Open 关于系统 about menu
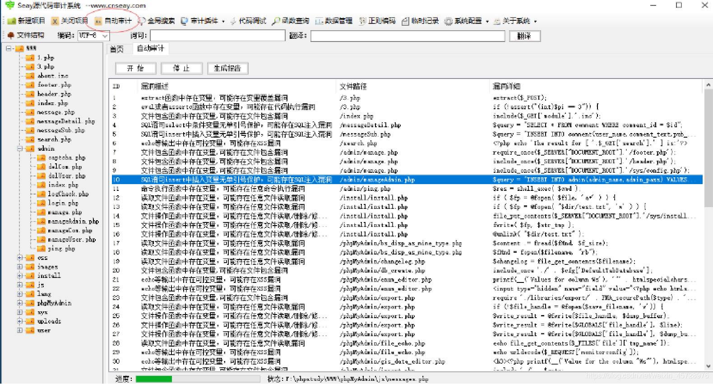This screenshot has height=384, width=713. coord(515,21)
